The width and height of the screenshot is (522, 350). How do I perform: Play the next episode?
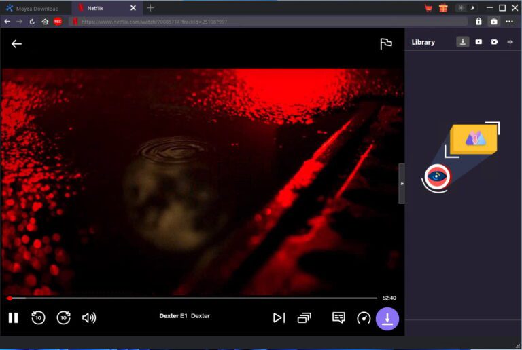pos(279,317)
